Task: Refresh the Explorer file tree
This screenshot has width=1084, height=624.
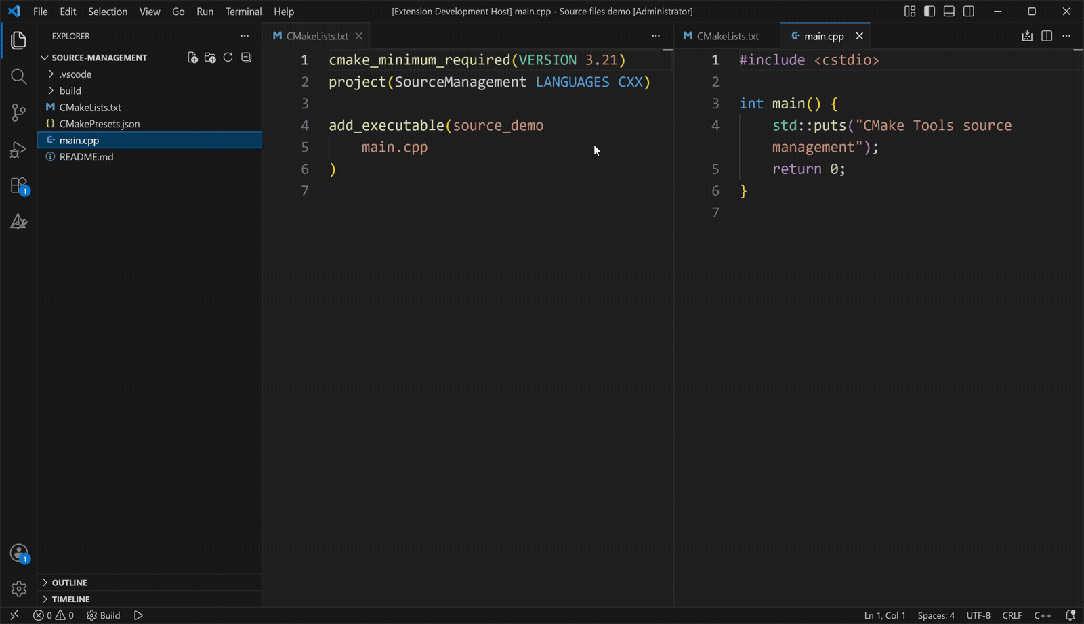Action: click(228, 58)
